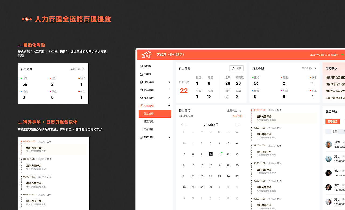Open help article 如何对新员工进行
Screen dimensions: 345x210
click(x=335, y=77)
